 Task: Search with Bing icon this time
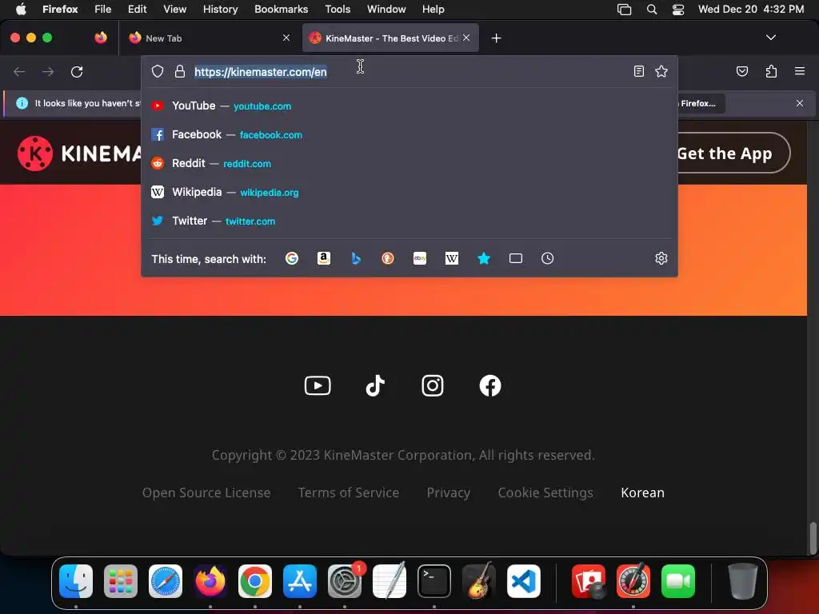pos(356,258)
